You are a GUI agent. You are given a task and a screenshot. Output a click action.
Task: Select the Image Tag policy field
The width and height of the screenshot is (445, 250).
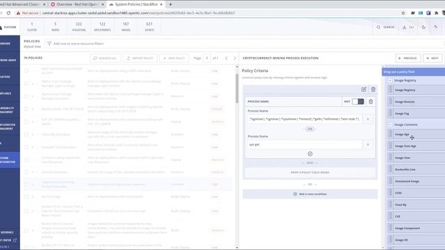click(x=416, y=114)
